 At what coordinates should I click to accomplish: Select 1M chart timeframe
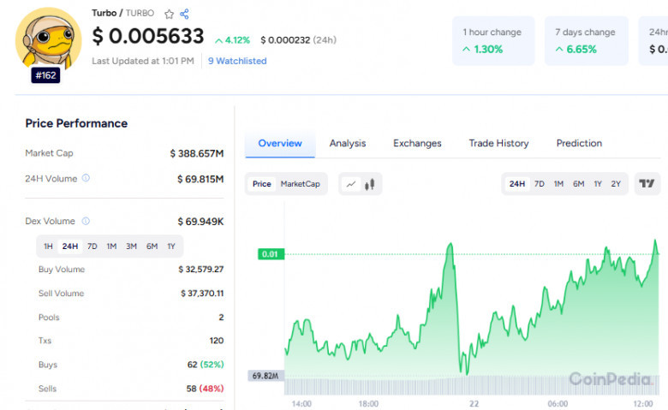[x=558, y=184]
